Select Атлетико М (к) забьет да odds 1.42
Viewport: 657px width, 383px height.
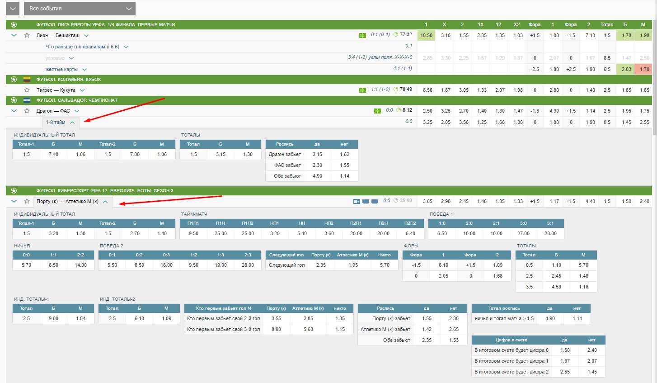coord(427,329)
